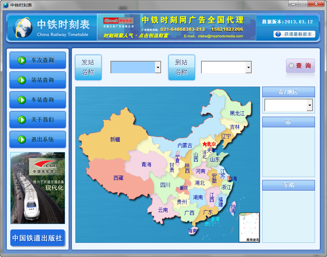Expand the 省/地区 dropdown arrow

tap(310, 105)
